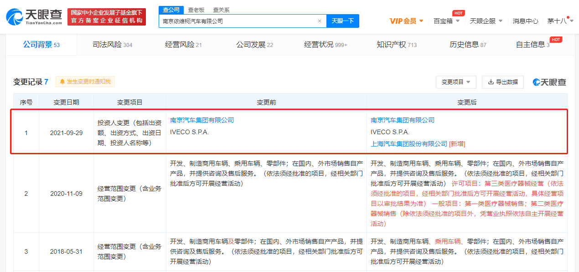Click the bell icon for change notifications
Image resolution: width=579 pixels, height=272 pixels.
coord(62,82)
